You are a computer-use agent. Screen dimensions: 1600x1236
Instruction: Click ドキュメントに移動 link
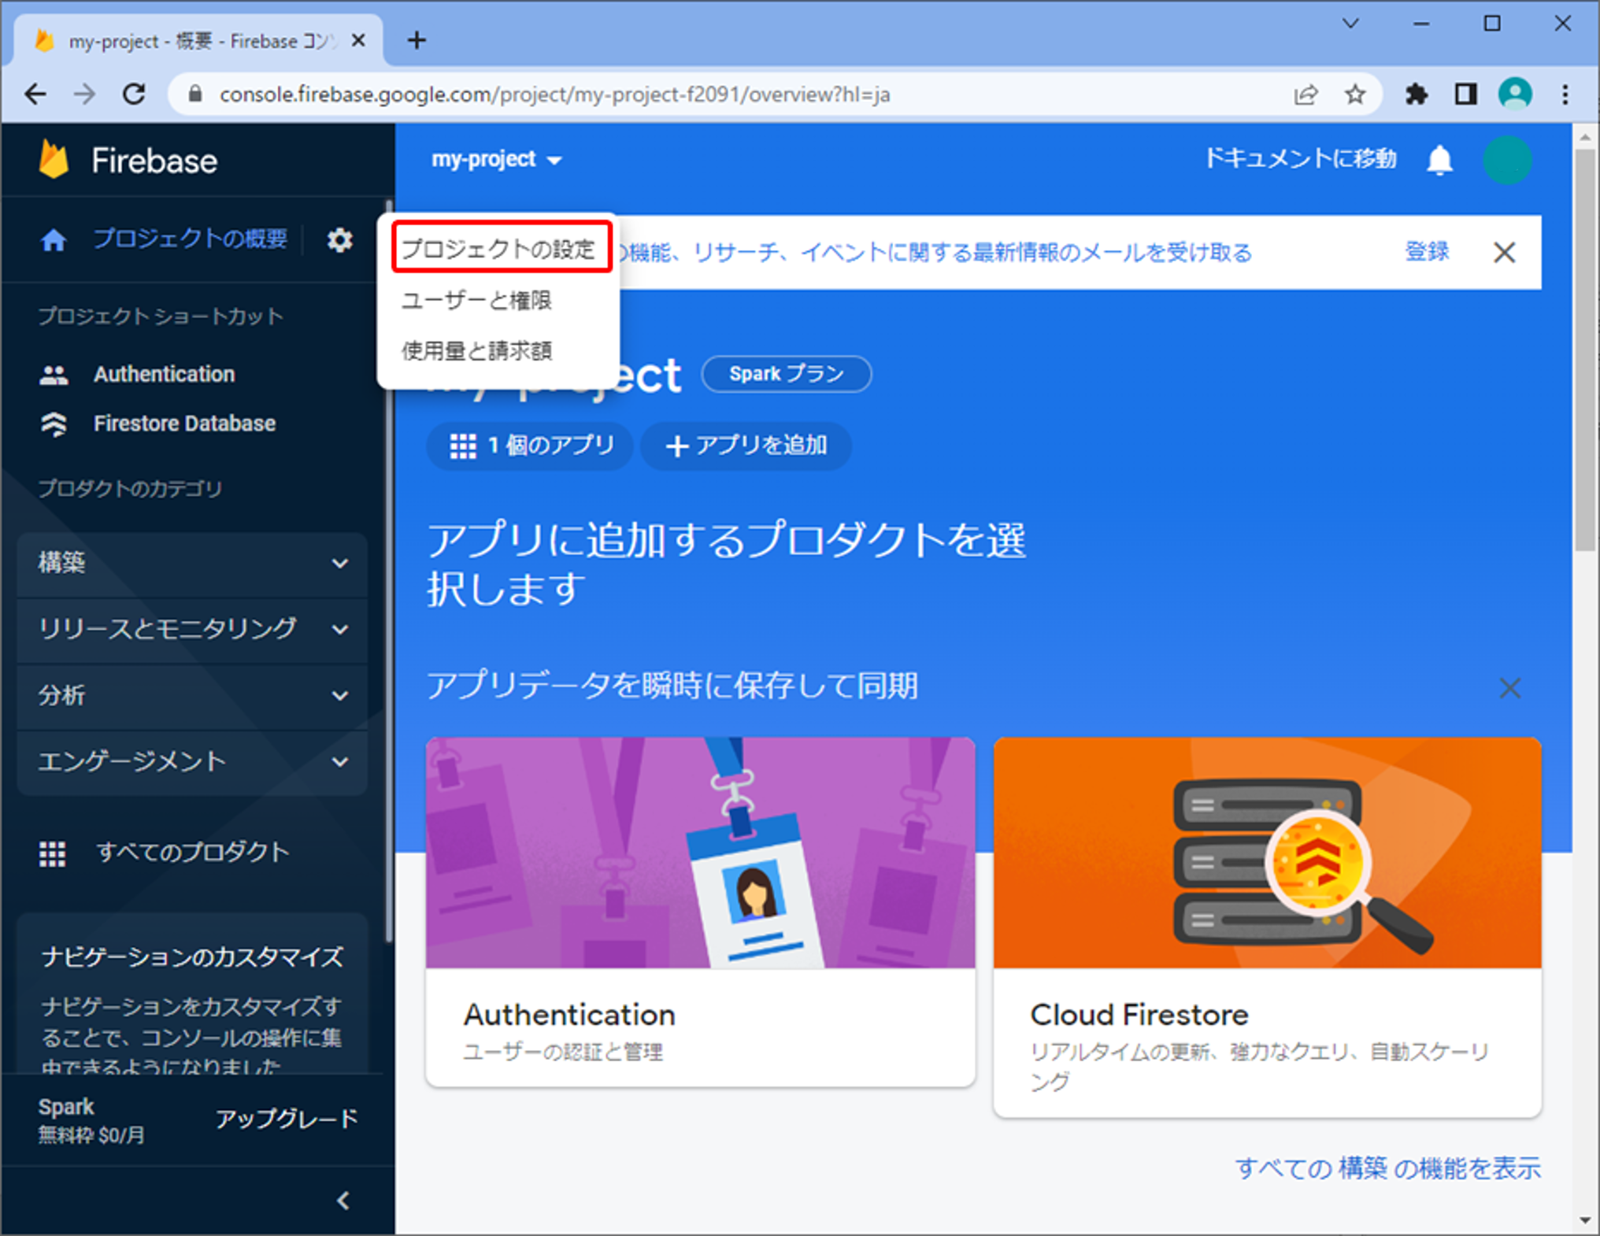pyautogui.click(x=1301, y=159)
